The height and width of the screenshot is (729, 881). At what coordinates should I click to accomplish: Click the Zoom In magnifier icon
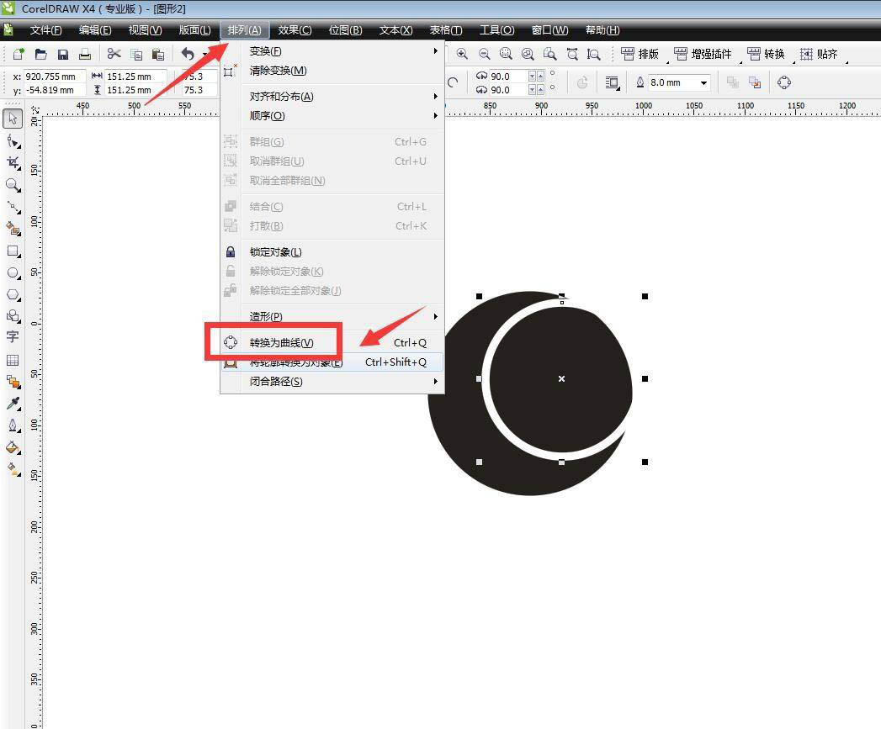(462, 54)
